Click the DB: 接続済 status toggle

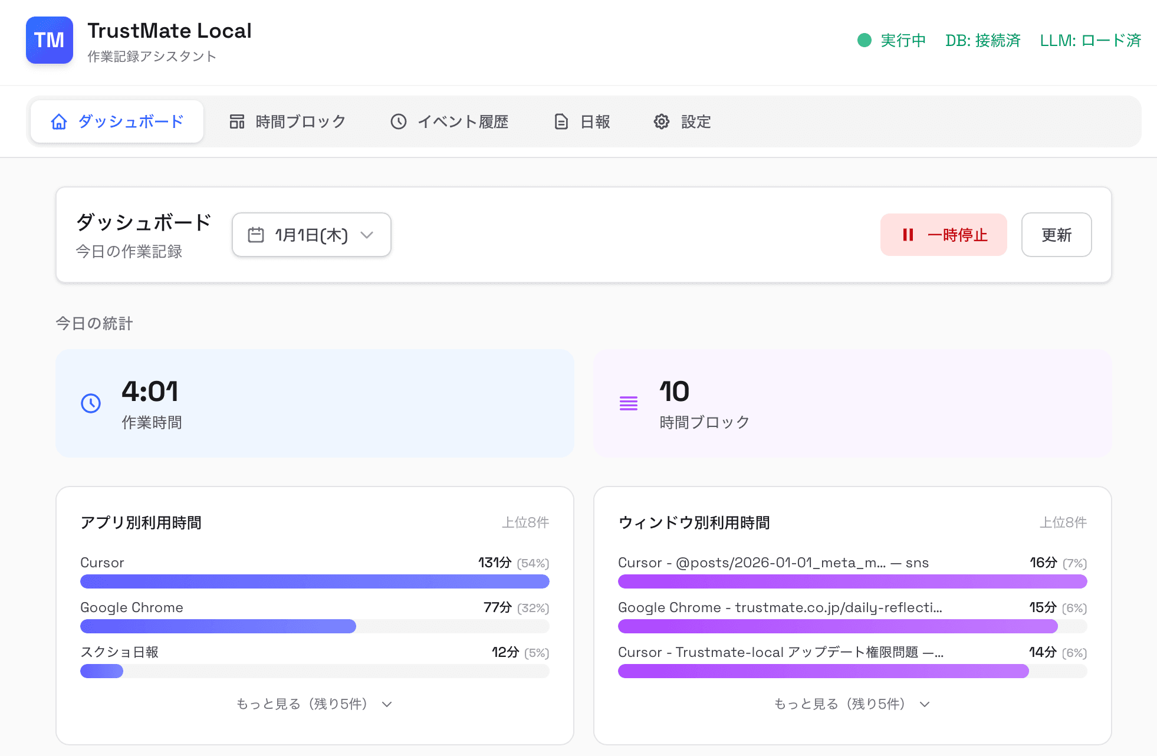[x=982, y=40]
